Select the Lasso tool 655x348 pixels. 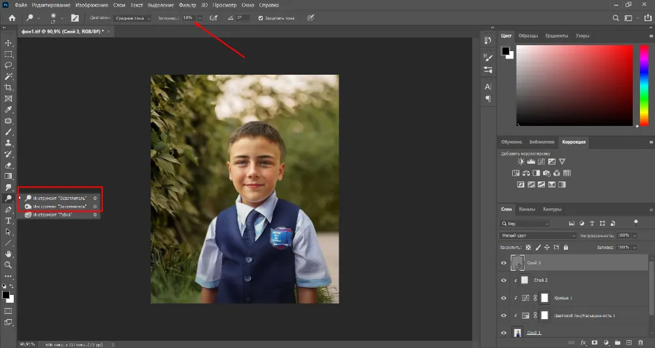click(x=9, y=65)
